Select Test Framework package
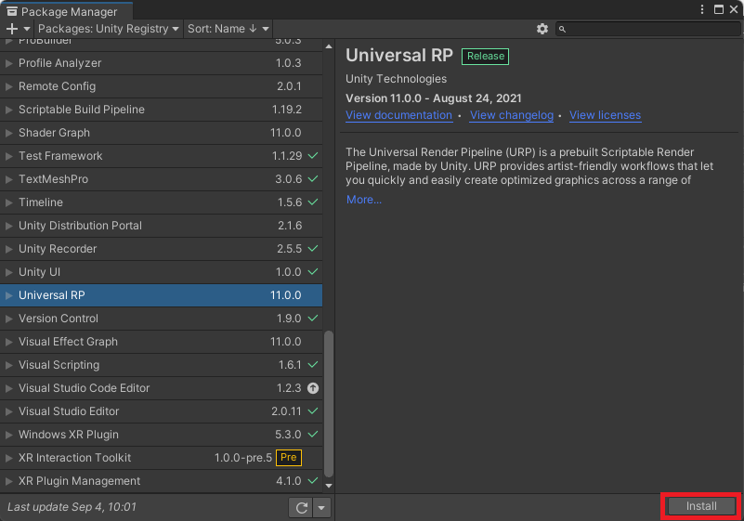Screen dimensions: 744x521 (x=161, y=156)
